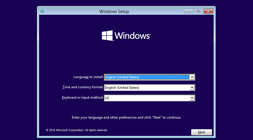Click the Windows Setup title bar icon

pyautogui.click(x=42, y=11)
